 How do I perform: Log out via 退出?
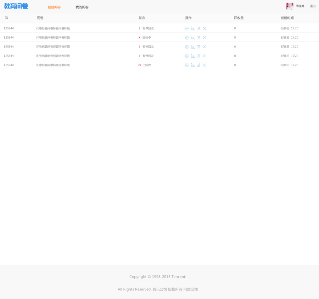(x=313, y=6)
